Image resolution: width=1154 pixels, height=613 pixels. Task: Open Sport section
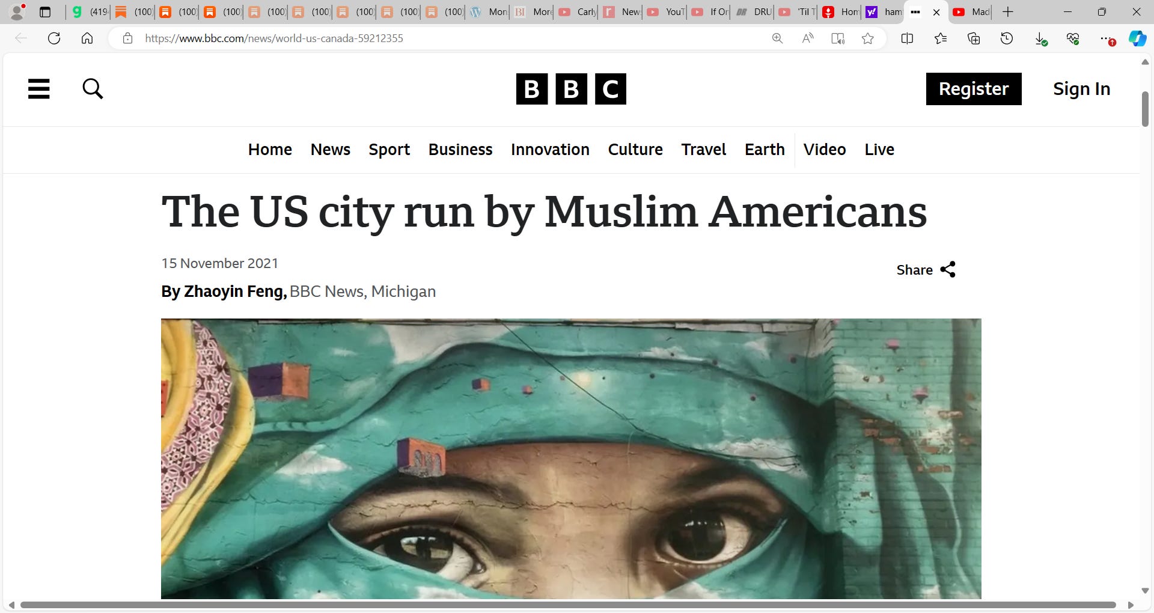[x=389, y=150]
